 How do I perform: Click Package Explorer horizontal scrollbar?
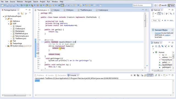pos(15,95)
